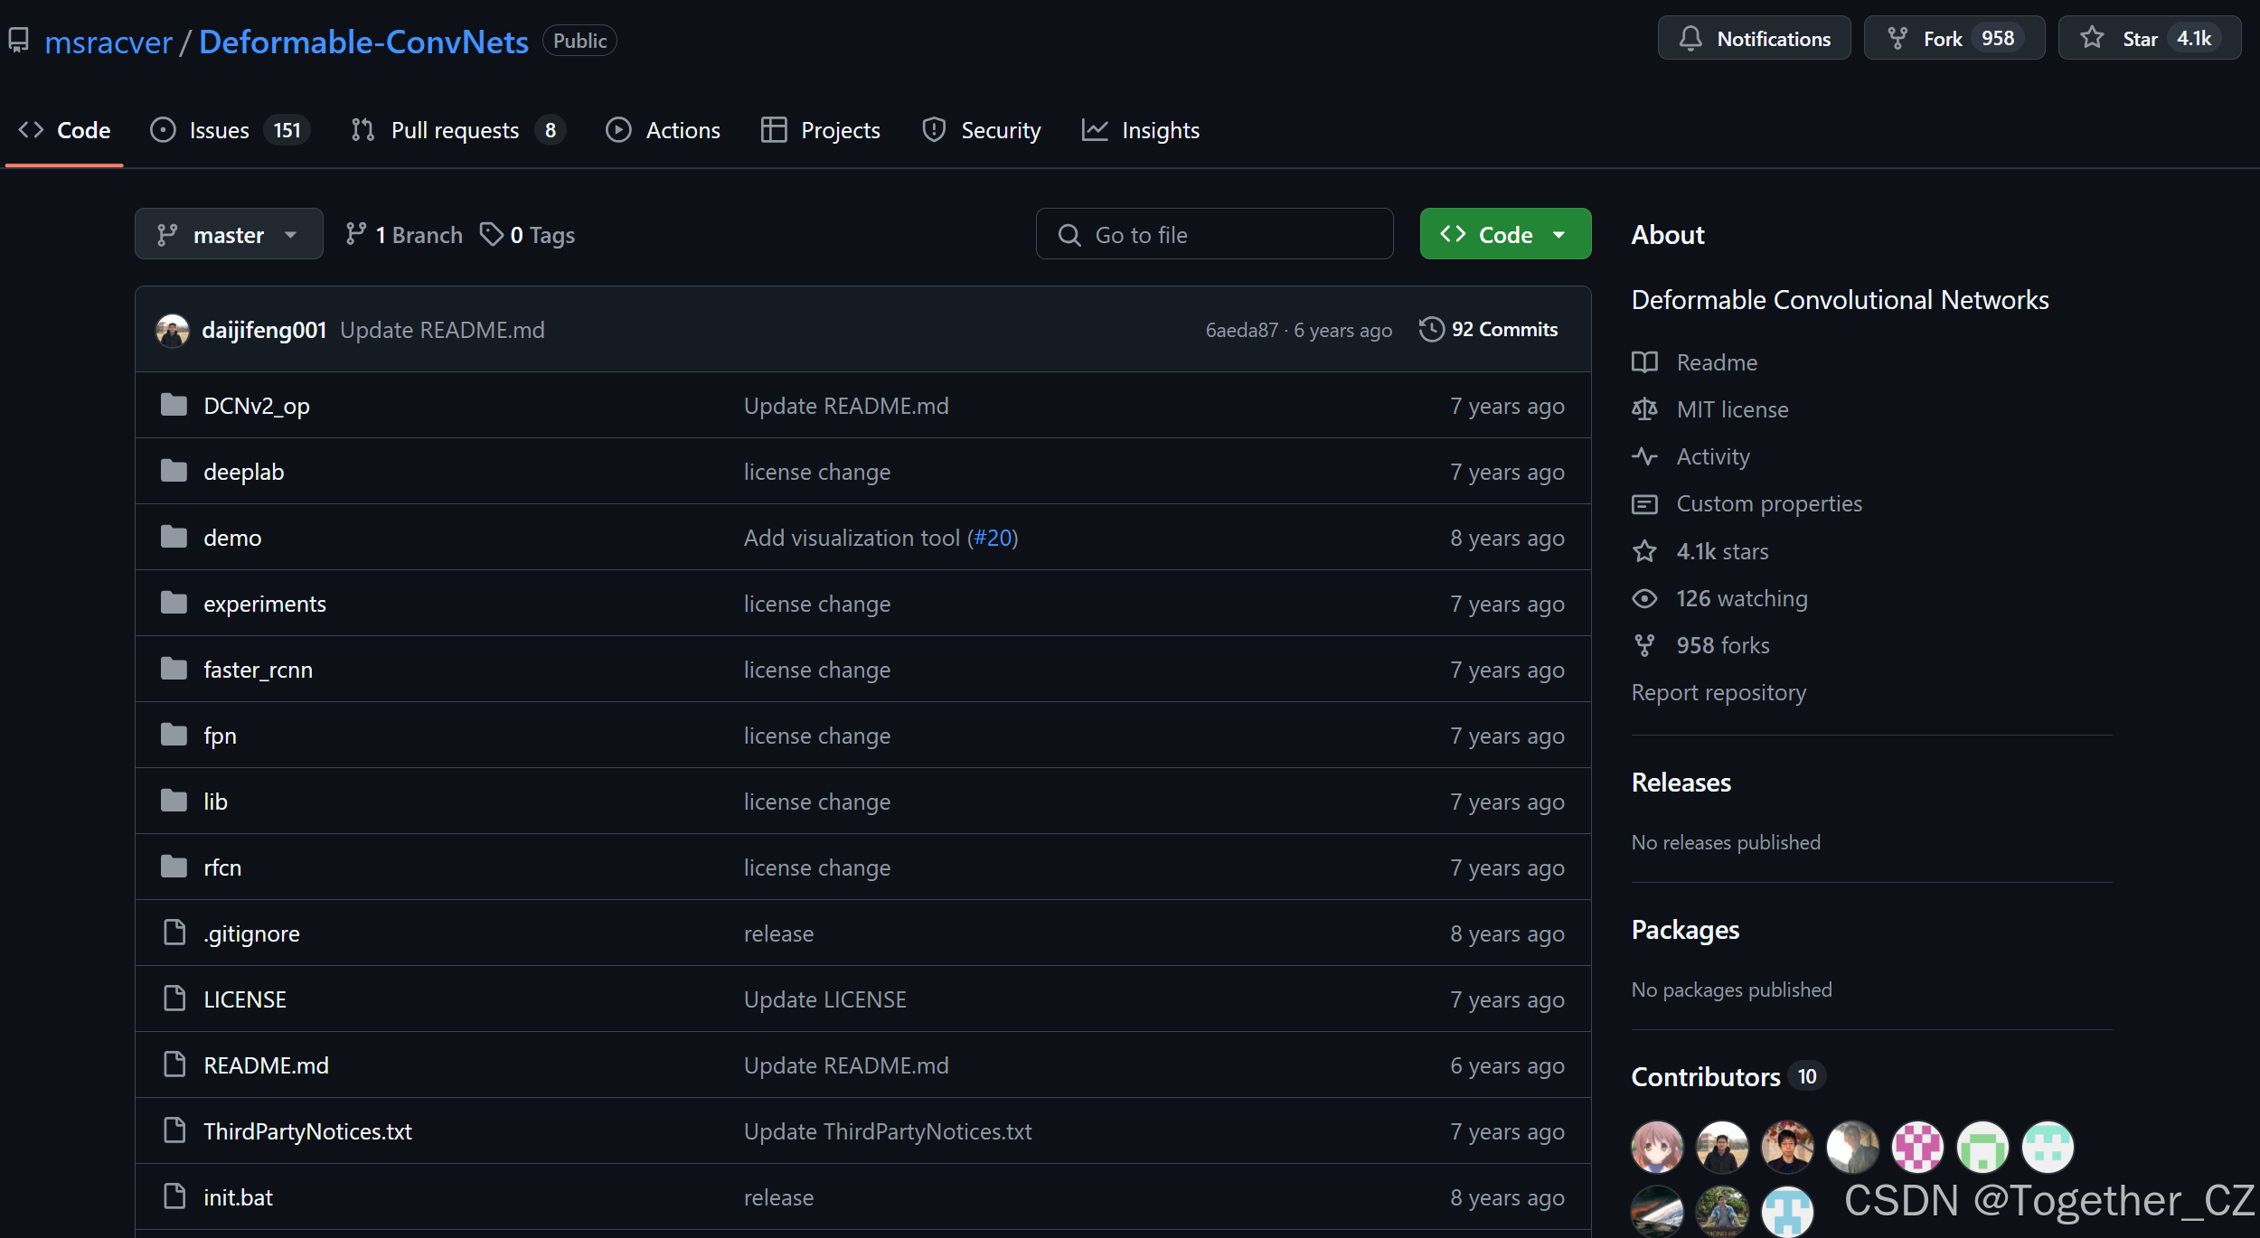This screenshot has width=2260, height=1238.
Task: Switch to the Issues tab
Action: (219, 130)
